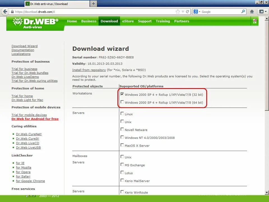Open LinkChecker for Opera link

(x=23, y=172)
